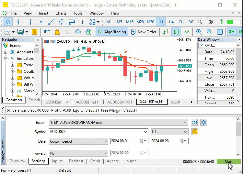The width and height of the screenshot is (243, 174).
Task: Switch chart to H4 timeframe
Action: point(171,22)
